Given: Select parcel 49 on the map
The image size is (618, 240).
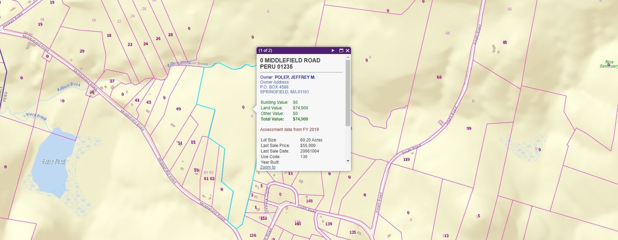Looking at the screenshot, I should [178, 109].
